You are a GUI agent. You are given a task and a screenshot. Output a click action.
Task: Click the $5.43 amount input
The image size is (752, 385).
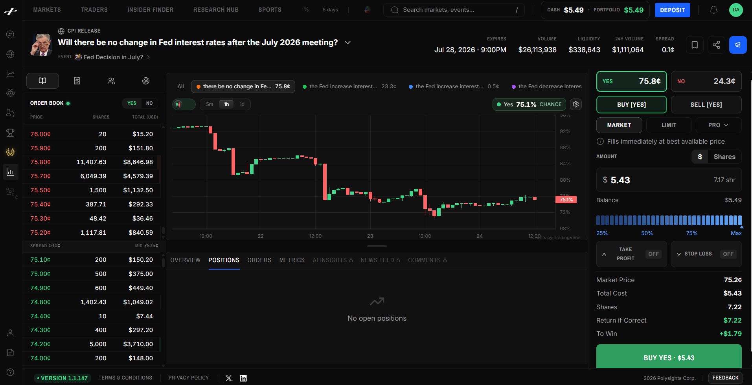tap(669, 180)
